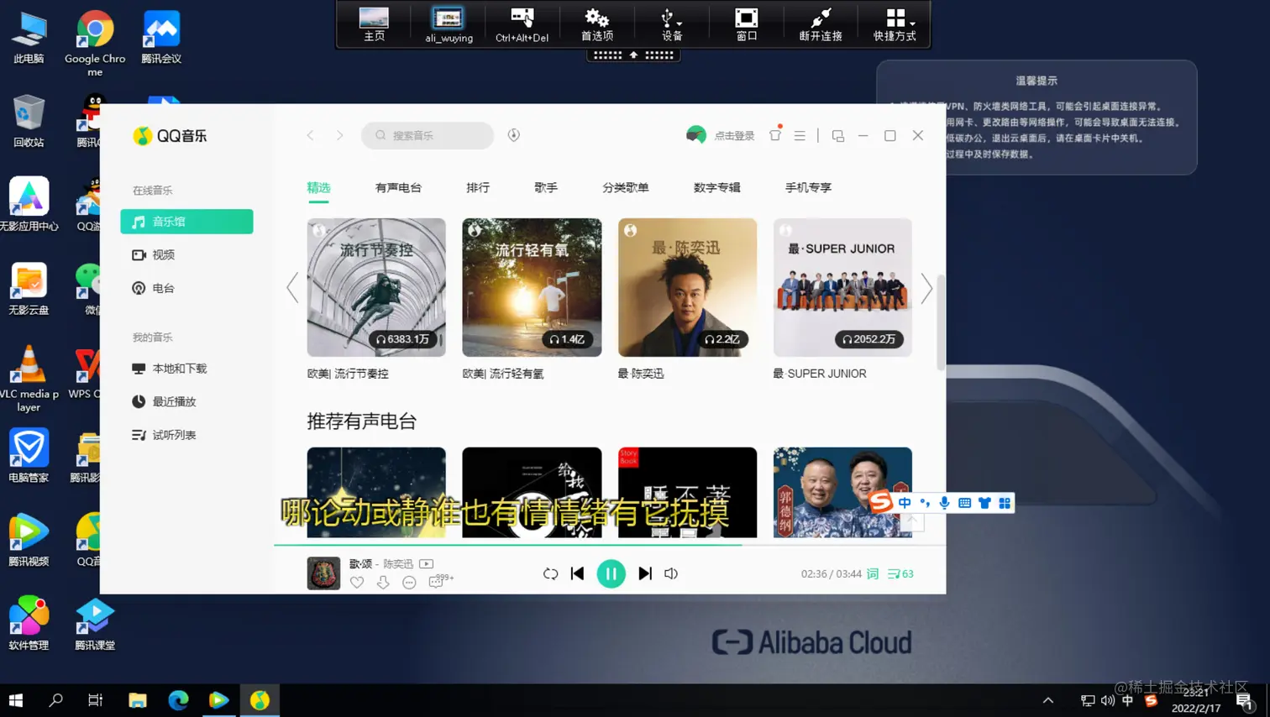This screenshot has height=717, width=1270.
Task: Show previous playlists with left carousel arrow
Action: [x=291, y=288]
